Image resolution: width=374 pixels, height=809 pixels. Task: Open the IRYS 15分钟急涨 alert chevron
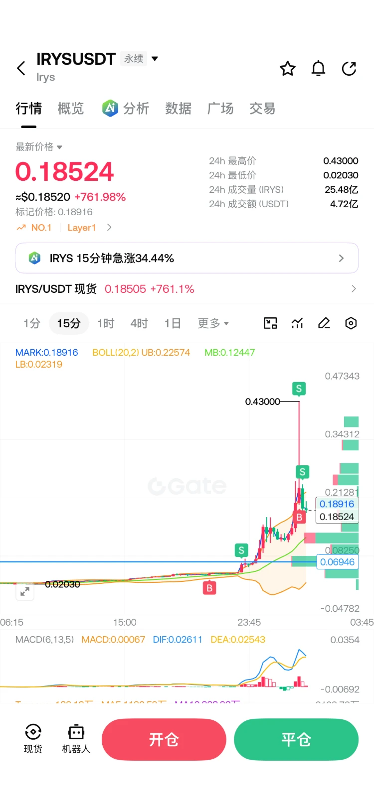coord(341,258)
